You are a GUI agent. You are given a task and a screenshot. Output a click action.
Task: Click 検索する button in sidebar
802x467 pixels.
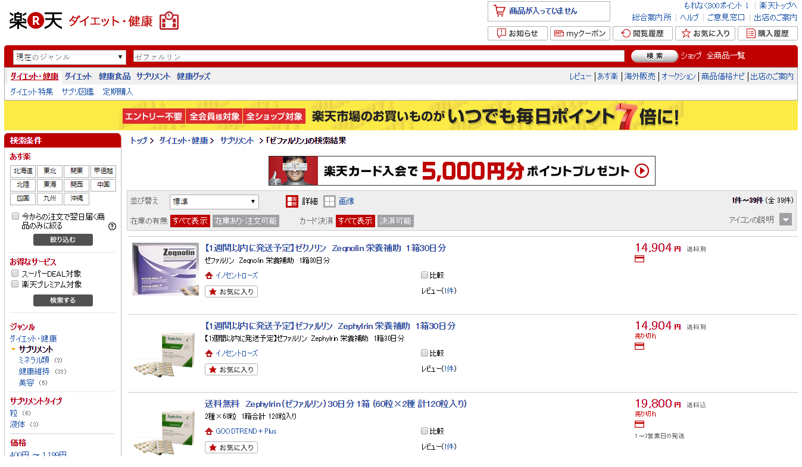[63, 300]
